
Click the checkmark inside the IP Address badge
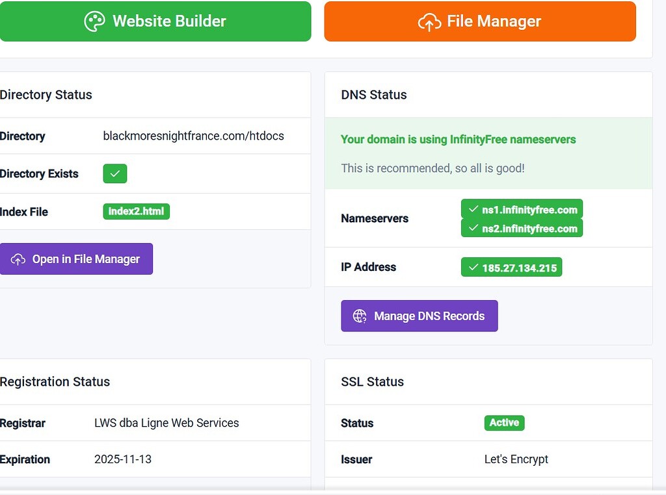tap(473, 267)
